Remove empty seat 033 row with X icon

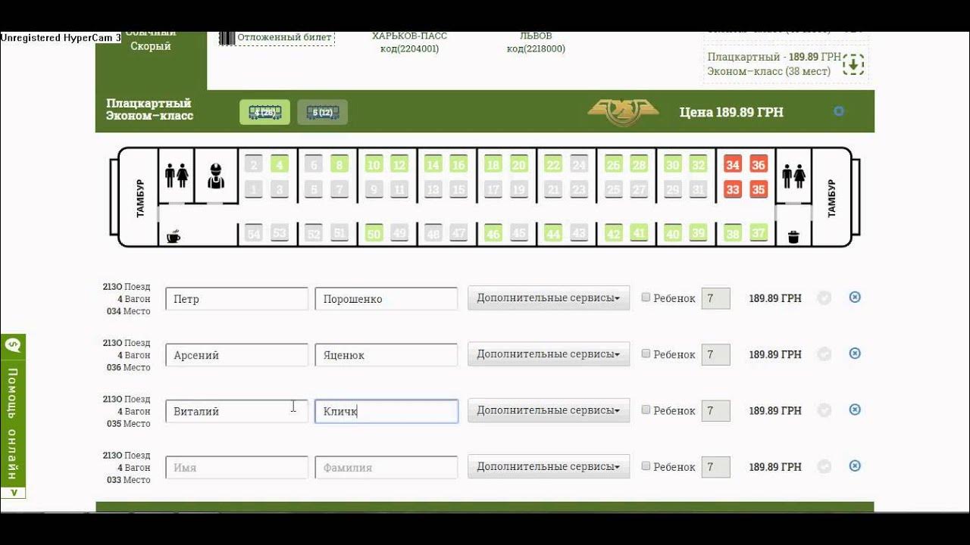pyautogui.click(x=855, y=466)
